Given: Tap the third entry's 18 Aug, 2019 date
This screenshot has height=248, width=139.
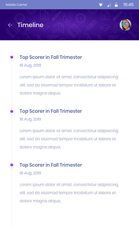Looking at the screenshot, I should [x=30, y=173].
